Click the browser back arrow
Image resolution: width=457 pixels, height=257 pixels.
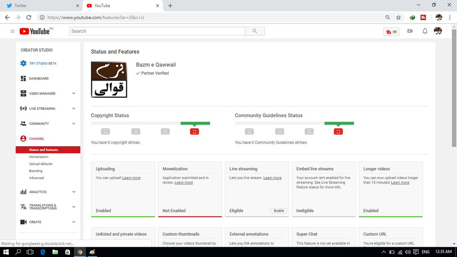(7, 18)
